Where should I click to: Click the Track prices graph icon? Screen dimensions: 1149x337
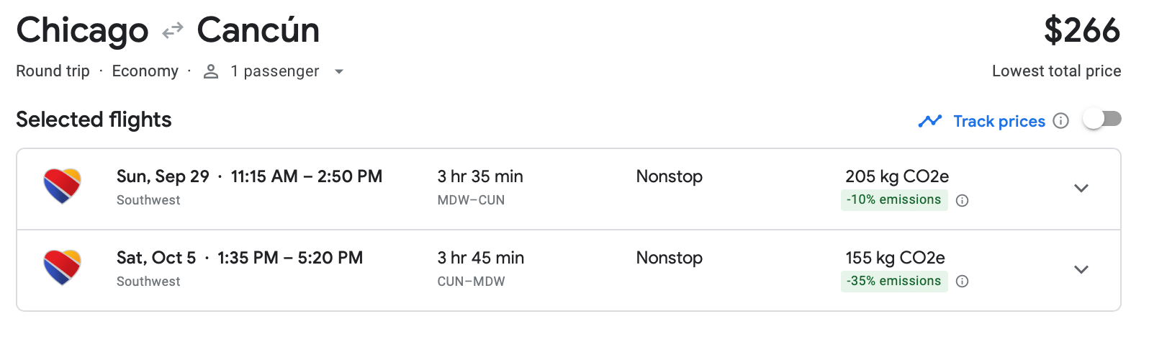pos(930,121)
